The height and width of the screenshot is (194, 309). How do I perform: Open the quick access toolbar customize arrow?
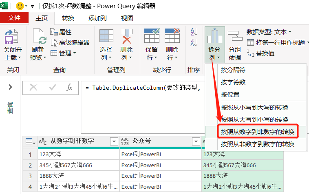pos(32,7)
